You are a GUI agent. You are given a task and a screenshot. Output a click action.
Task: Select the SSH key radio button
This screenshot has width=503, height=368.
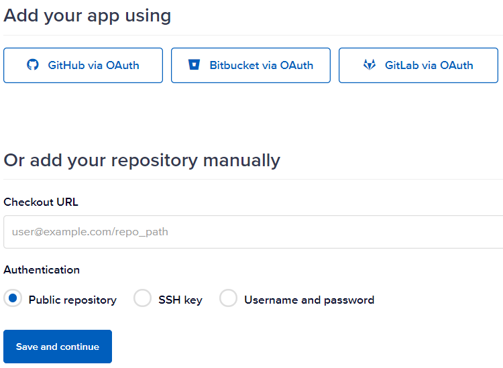(x=142, y=298)
